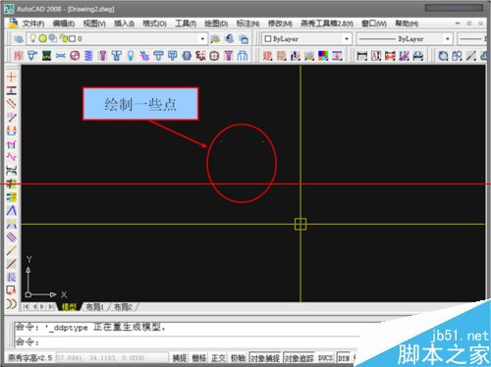Toggle the layer 0 lightbulb on/off icon
Viewport: 491px width, 367px height.
coord(32,38)
